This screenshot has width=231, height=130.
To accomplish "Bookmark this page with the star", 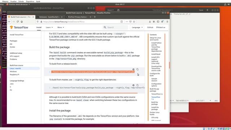I will 134,22.
